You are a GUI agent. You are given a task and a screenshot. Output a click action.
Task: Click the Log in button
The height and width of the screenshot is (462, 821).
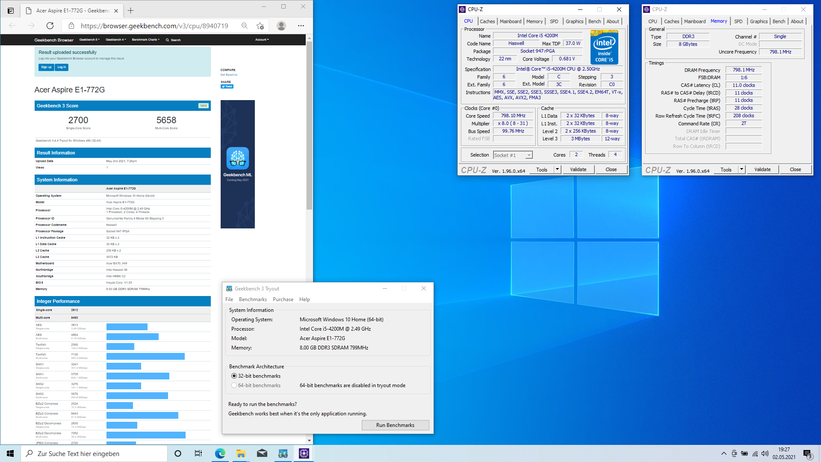coord(62,67)
